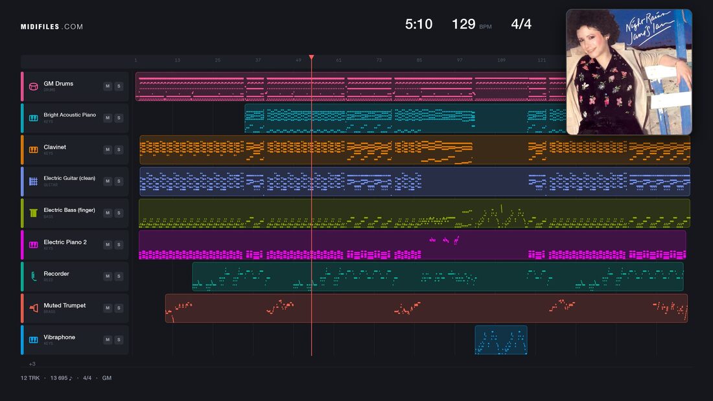Solo the Clavinet track
713x401 pixels.
click(119, 150)
